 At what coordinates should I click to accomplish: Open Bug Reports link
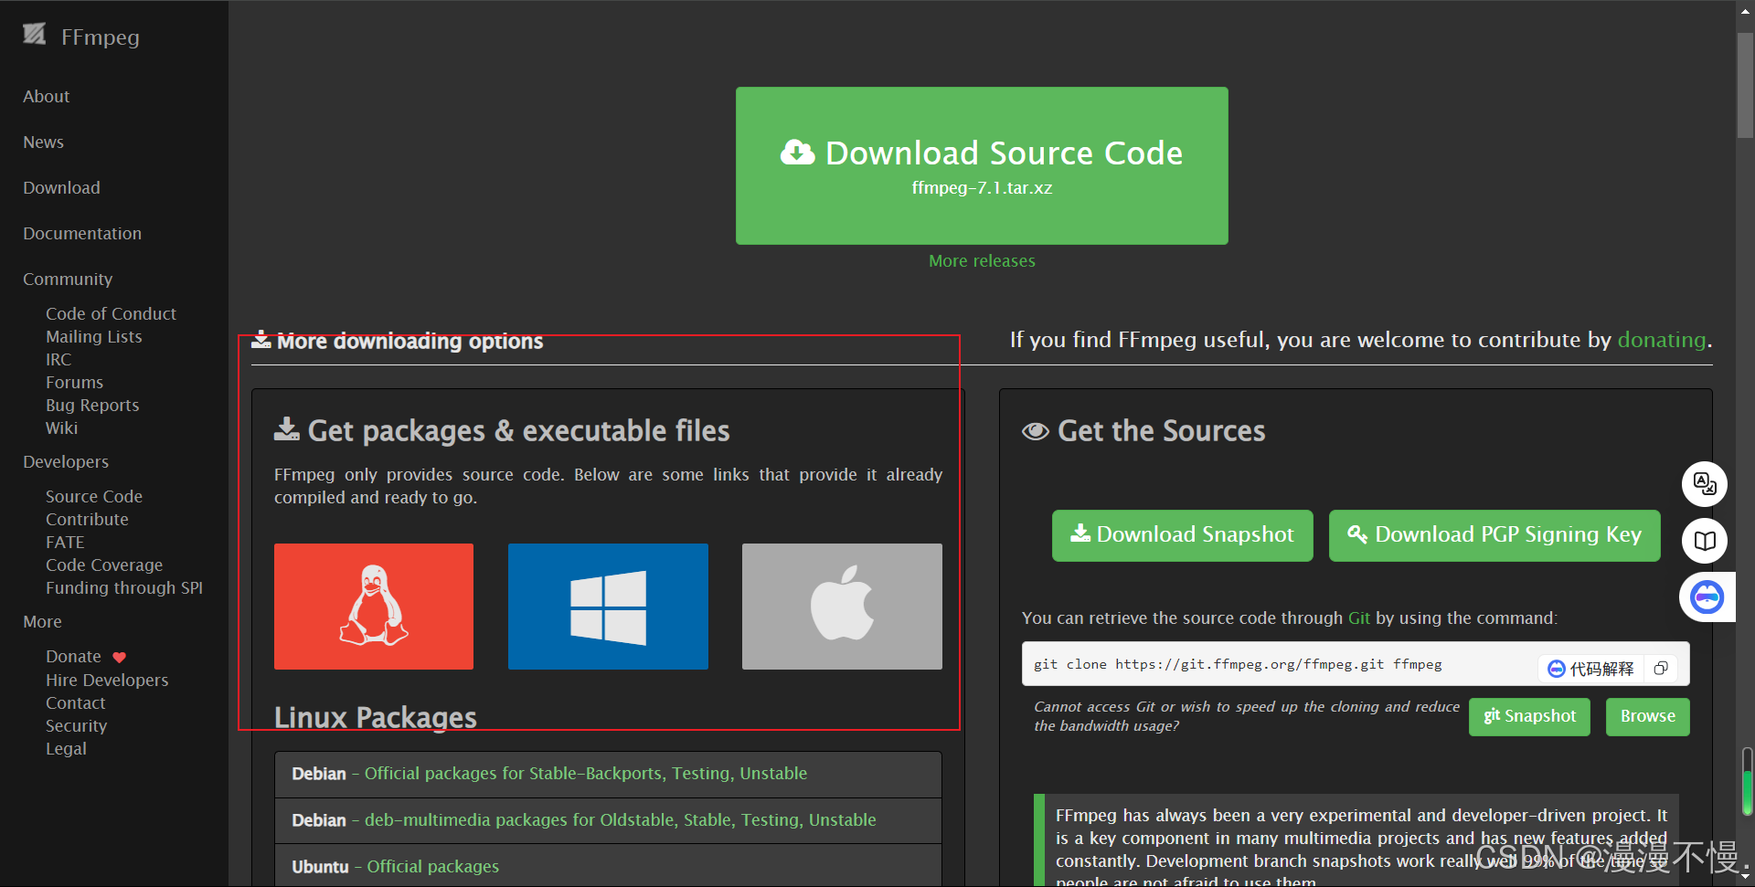click(92, 405)
